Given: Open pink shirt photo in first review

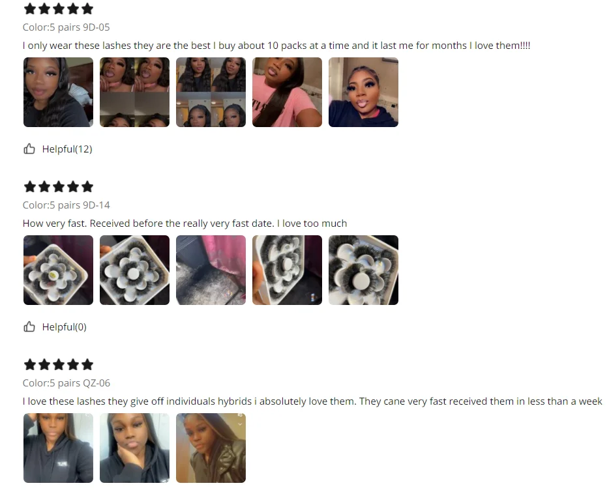Looking at the screenshot, I should pos(287,92).
